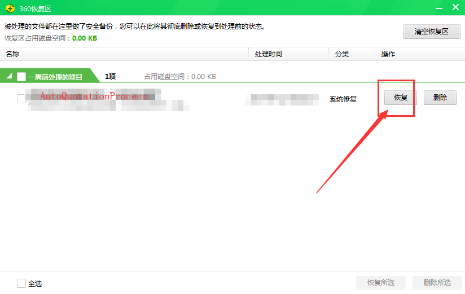This screenshot has height=294, width=465.
Task: Click the 360 logo in title bar
Action: pos(10,7)
